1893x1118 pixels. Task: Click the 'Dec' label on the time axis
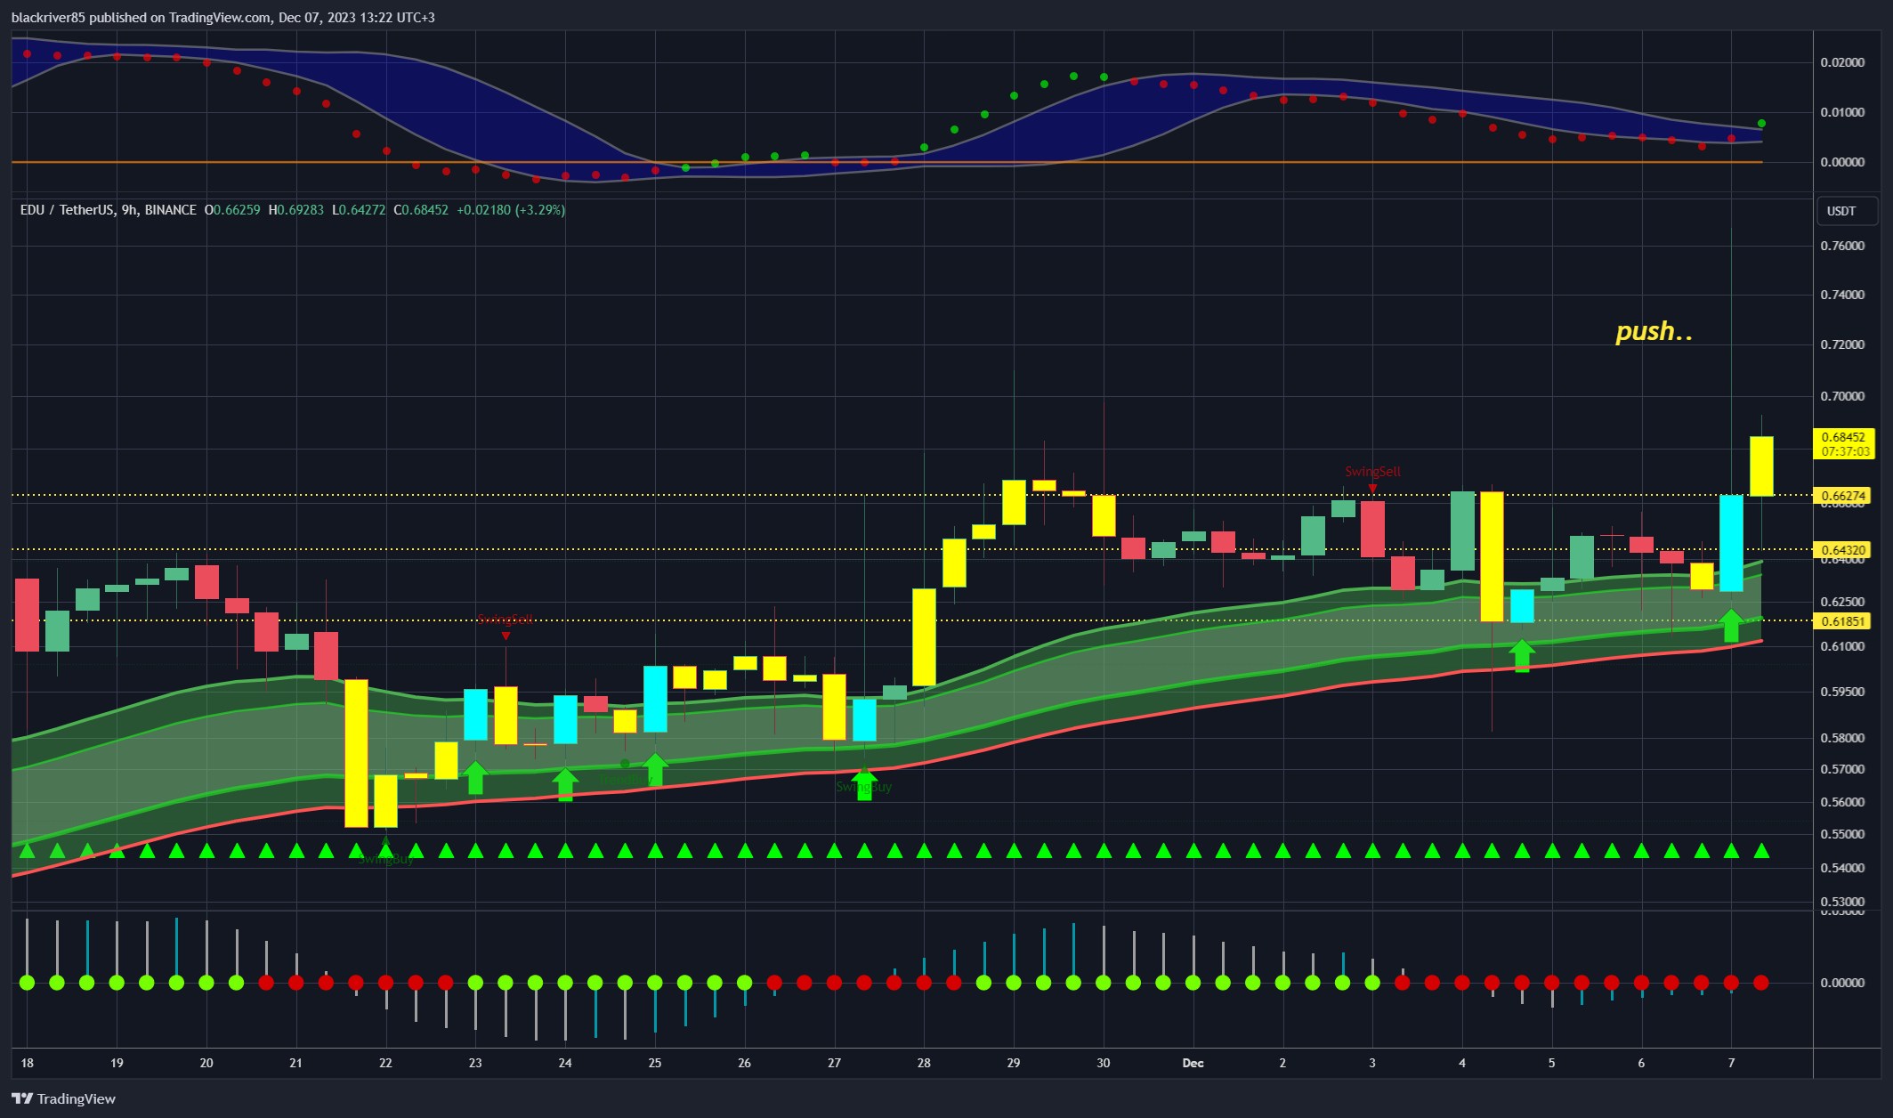(x=1193, y=1063)
